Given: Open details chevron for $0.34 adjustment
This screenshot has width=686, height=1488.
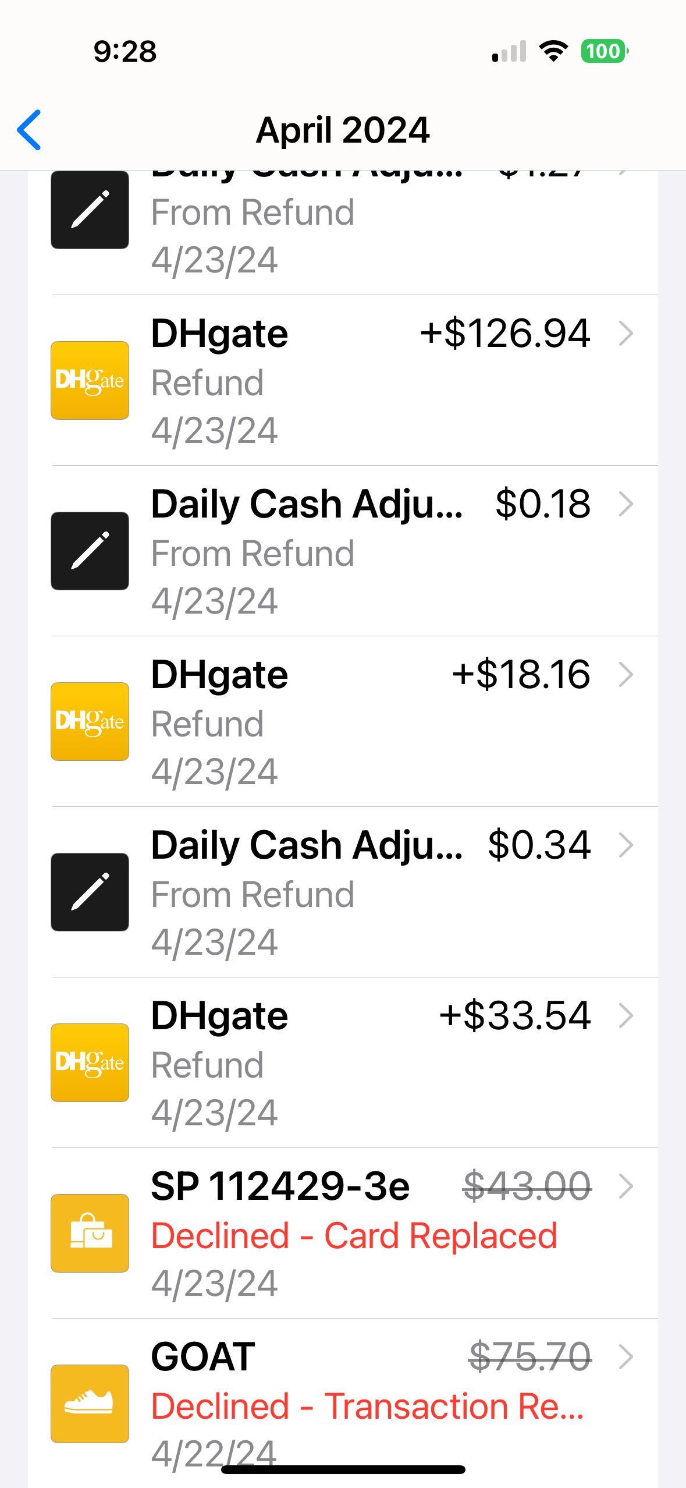Looking at the screenshot, I should [x=626, y=845].
